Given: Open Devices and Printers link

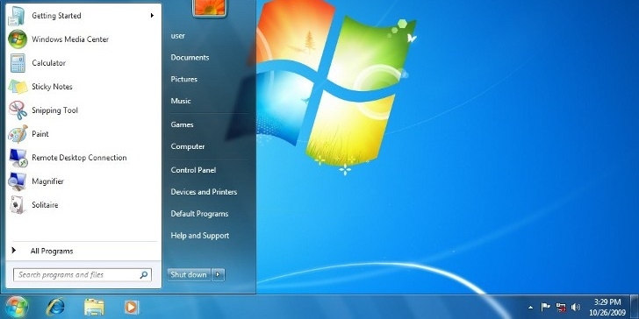Looking at the screenshot, I should click(x=204, y=192).
